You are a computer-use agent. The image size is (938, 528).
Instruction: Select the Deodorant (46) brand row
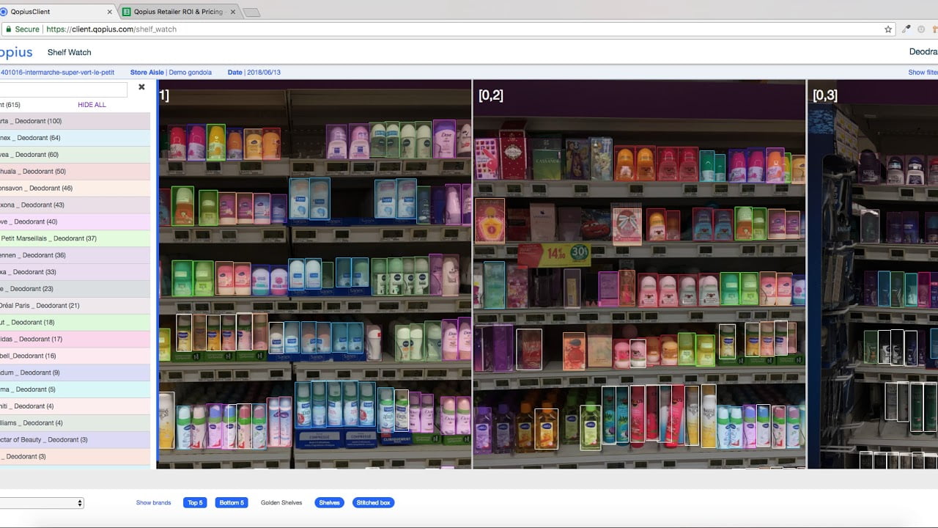[x=75, y=188]
